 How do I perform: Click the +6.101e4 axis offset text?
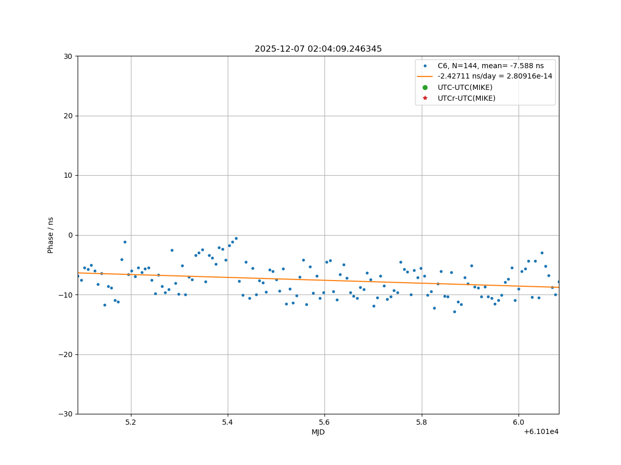[x=541, y=432]
